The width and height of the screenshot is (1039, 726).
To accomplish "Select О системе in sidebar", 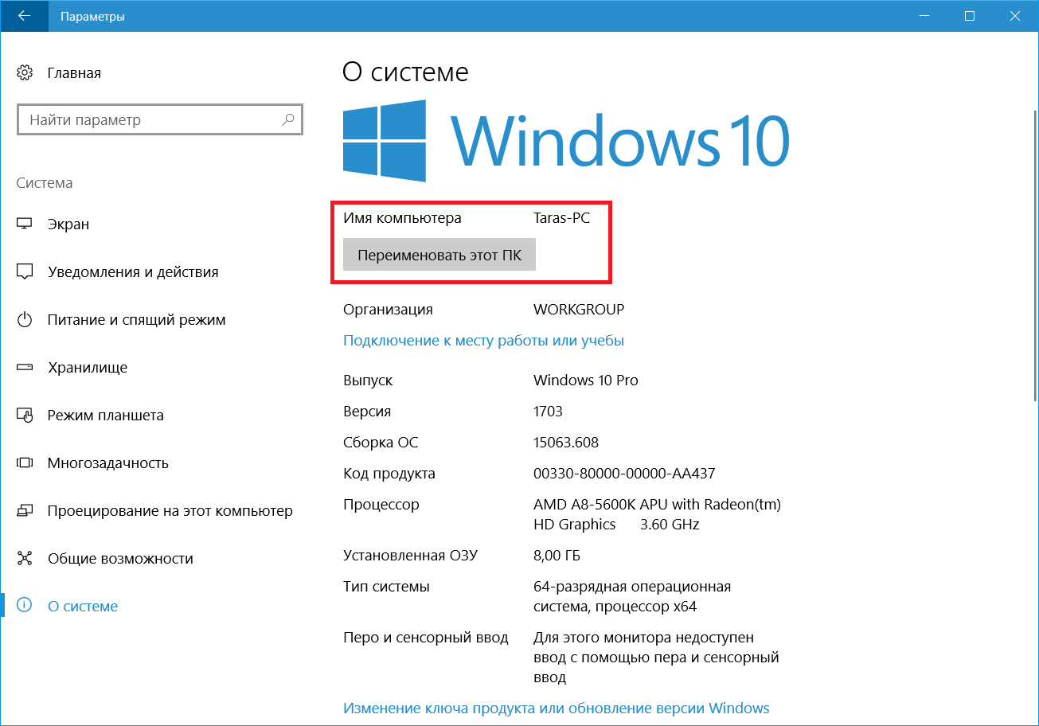I will pyautogui.click(x=83, y=607).
